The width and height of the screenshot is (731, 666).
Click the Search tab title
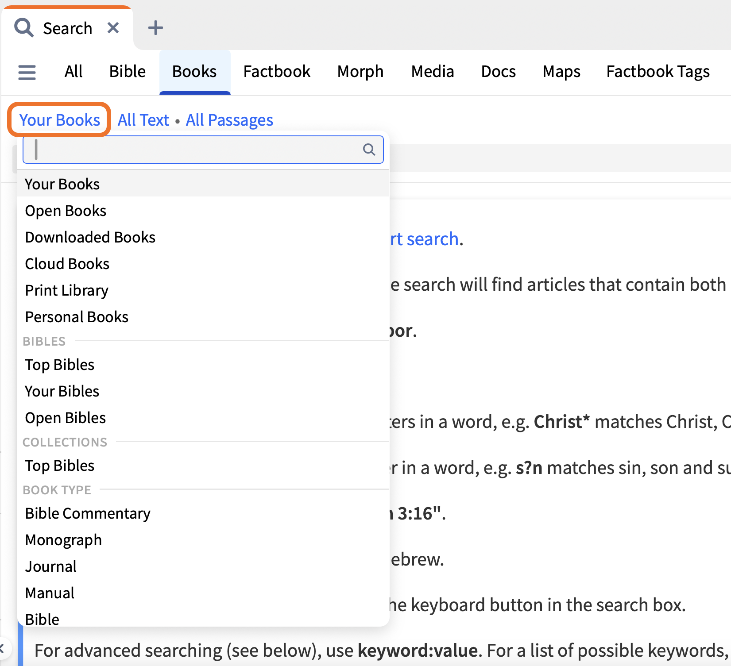coord(68,28)
